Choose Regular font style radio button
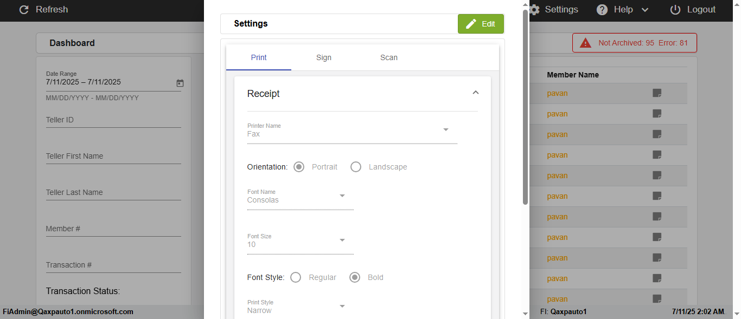741x319 pixels. [x=296, y=277]
